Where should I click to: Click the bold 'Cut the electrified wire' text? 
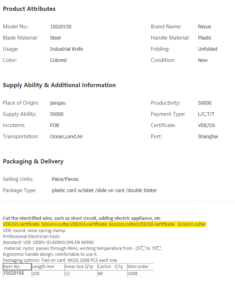(82, 218)
